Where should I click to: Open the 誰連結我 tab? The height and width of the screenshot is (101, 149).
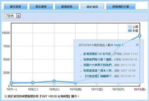pos(67,7)
